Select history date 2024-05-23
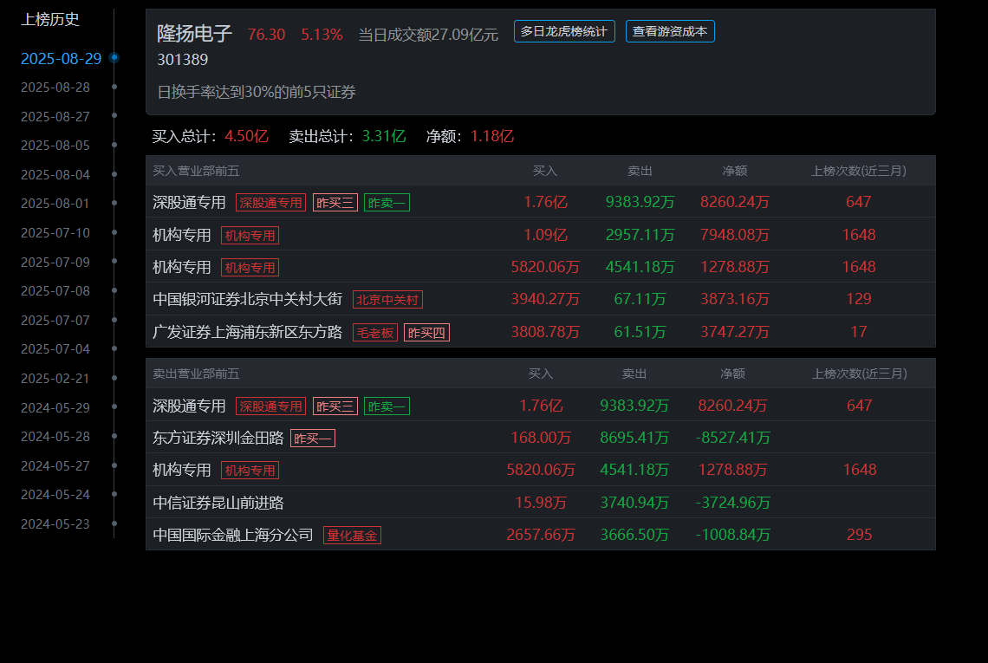Image resolution: width=988 pixels, height=663 pixels. (x=55, y=524)
